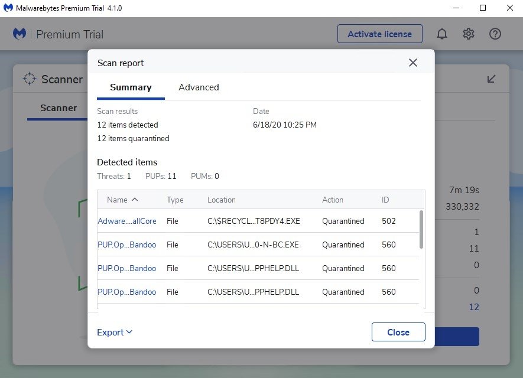Sort by the Name column header
The width and height of the screenshot is (523, 378).
pos(117,200)
